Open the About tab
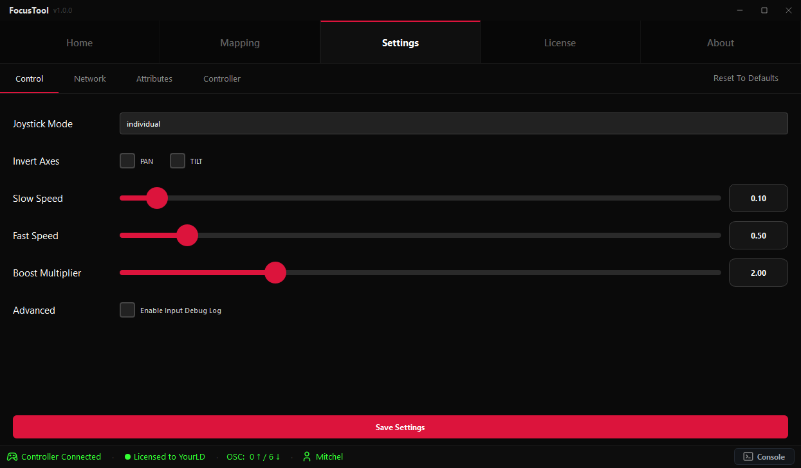This screenshot has height=468, width=801. [721, 42]
